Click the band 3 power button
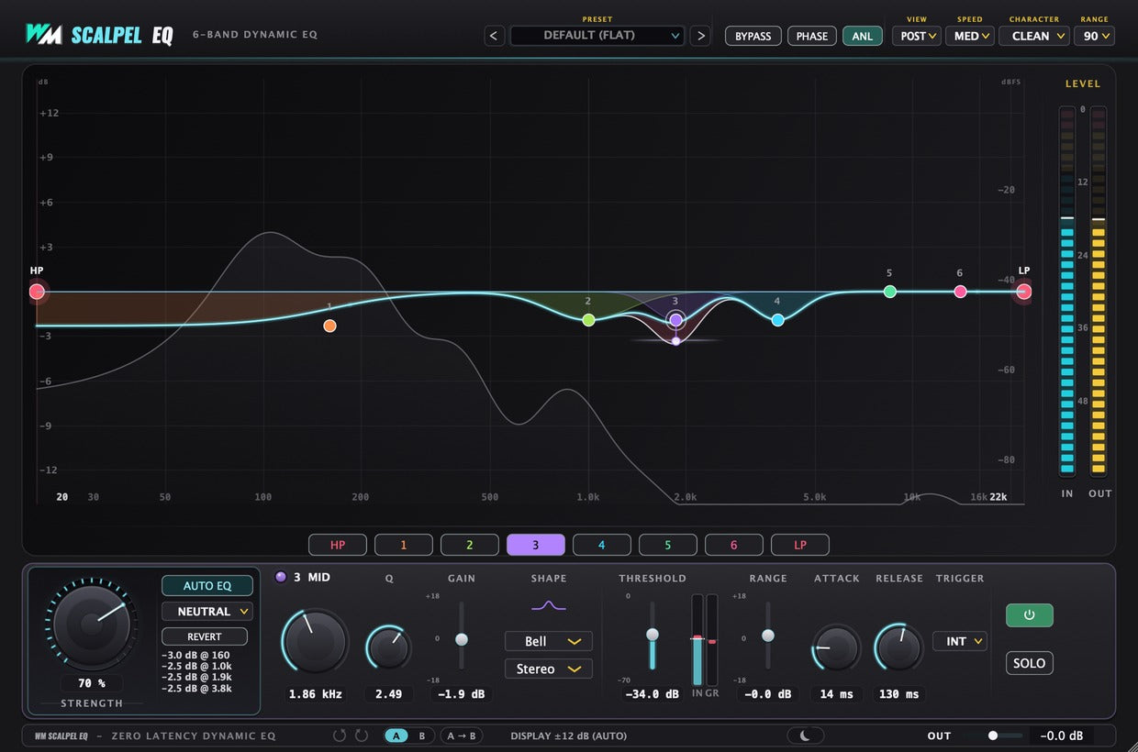The image size is (1138, 752). click(1029, 615)
